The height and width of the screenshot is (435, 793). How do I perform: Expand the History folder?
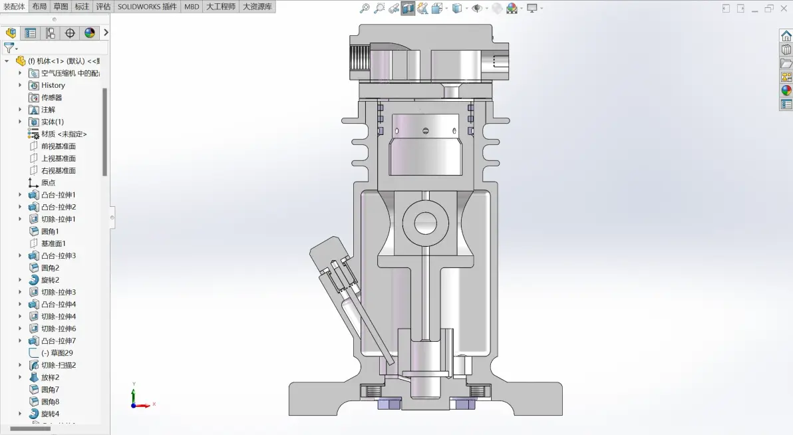[x=20, y=85]
